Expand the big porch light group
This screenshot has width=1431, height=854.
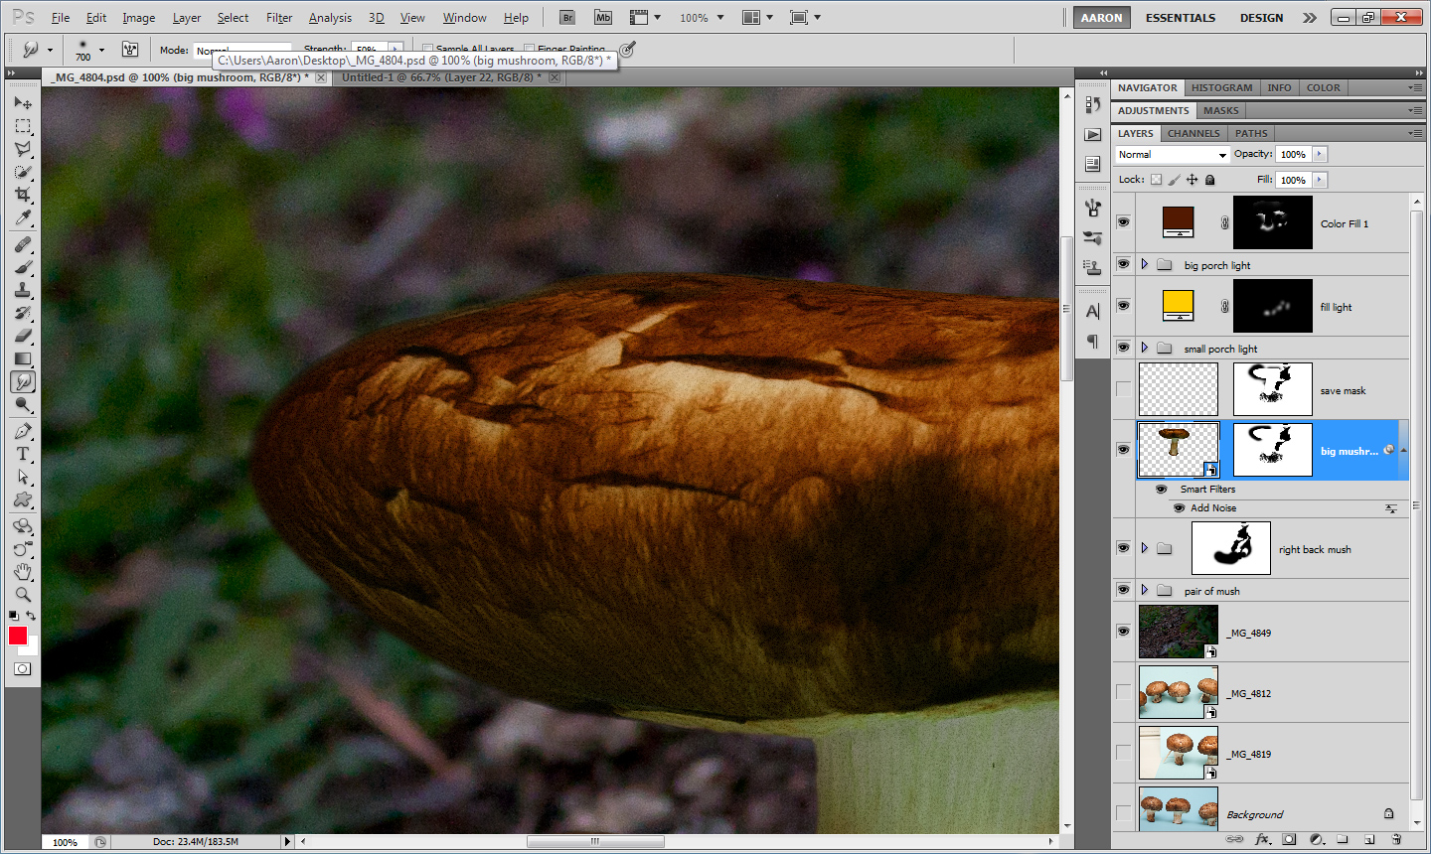[1145, 264]
